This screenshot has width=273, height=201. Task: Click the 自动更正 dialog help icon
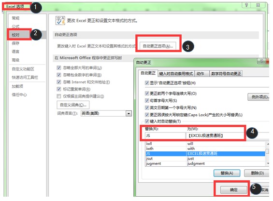pos(261,61)
